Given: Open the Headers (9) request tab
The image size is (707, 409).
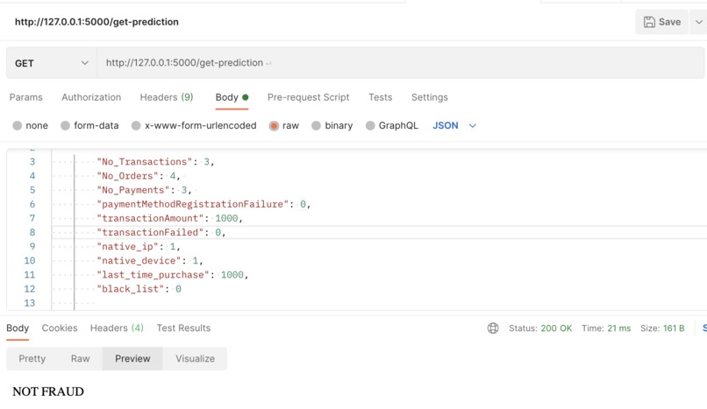Looking at the screenshot, I should point(167,97).
